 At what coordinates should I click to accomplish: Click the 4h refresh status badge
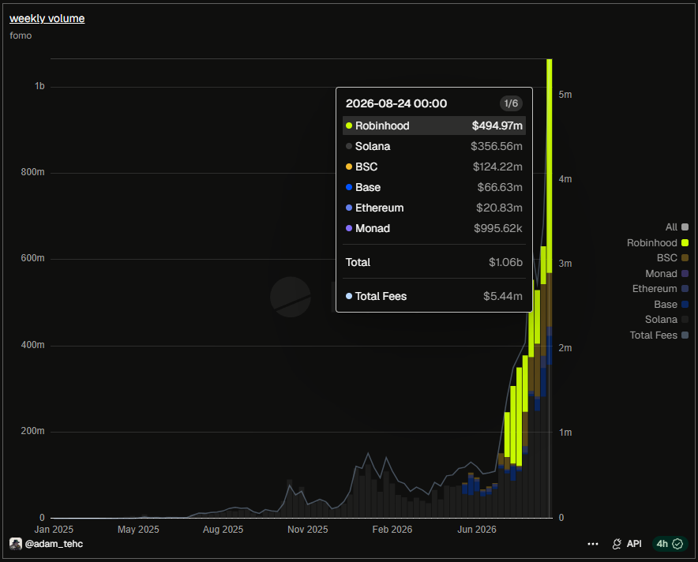pos(670,544)
